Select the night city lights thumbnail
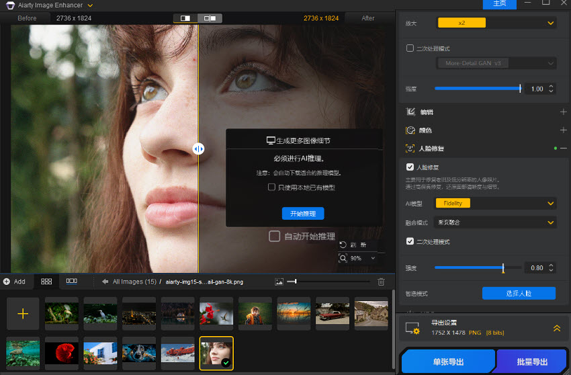This screenshot has width=571, height=375. coord(139,313)
